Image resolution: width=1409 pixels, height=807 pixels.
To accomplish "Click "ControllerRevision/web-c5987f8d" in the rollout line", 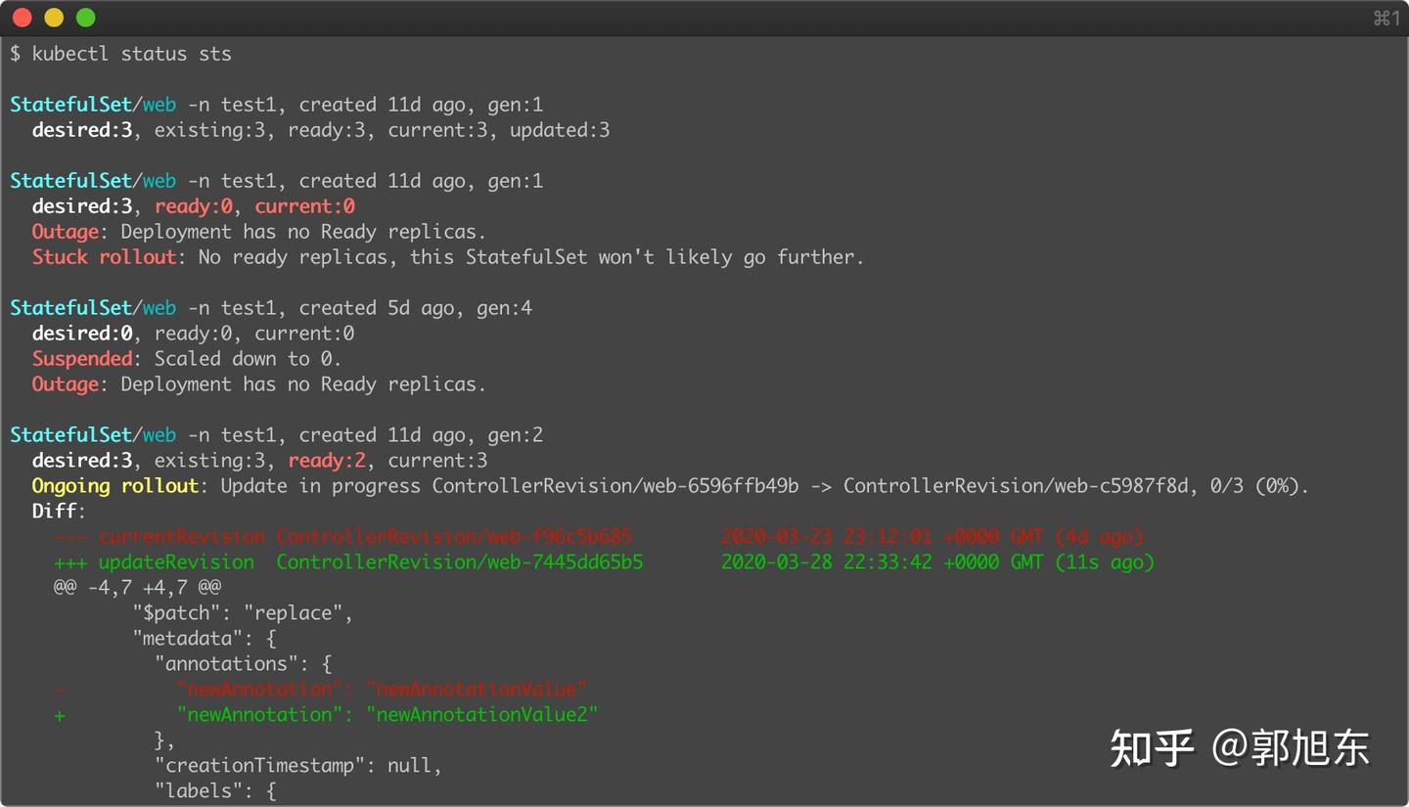I will pyautogui.click(x=1016, y=486).
